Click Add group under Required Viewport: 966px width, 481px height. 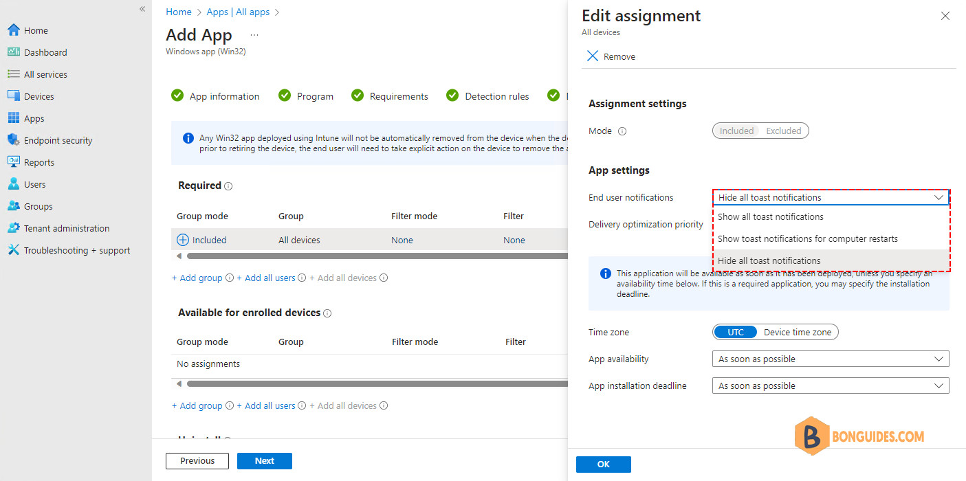197,278
